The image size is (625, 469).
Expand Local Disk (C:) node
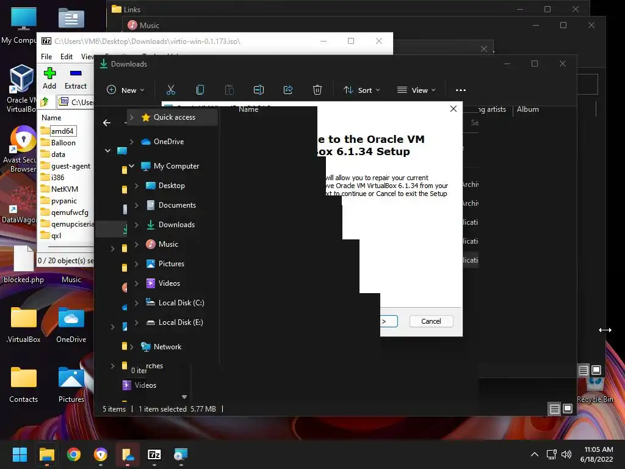(136, 303)
